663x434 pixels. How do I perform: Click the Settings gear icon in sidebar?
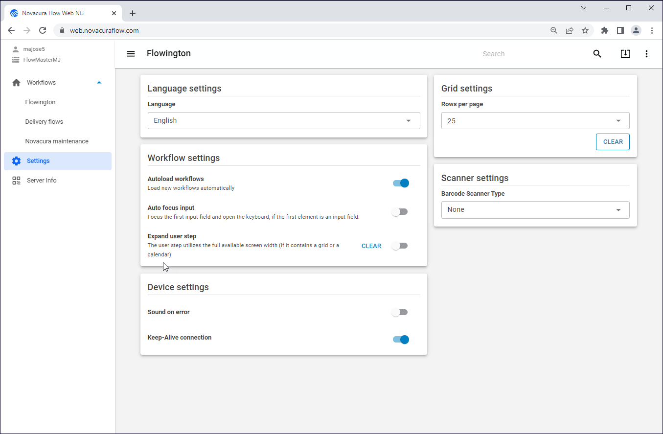pyautogui.click(x=17, y=161)
